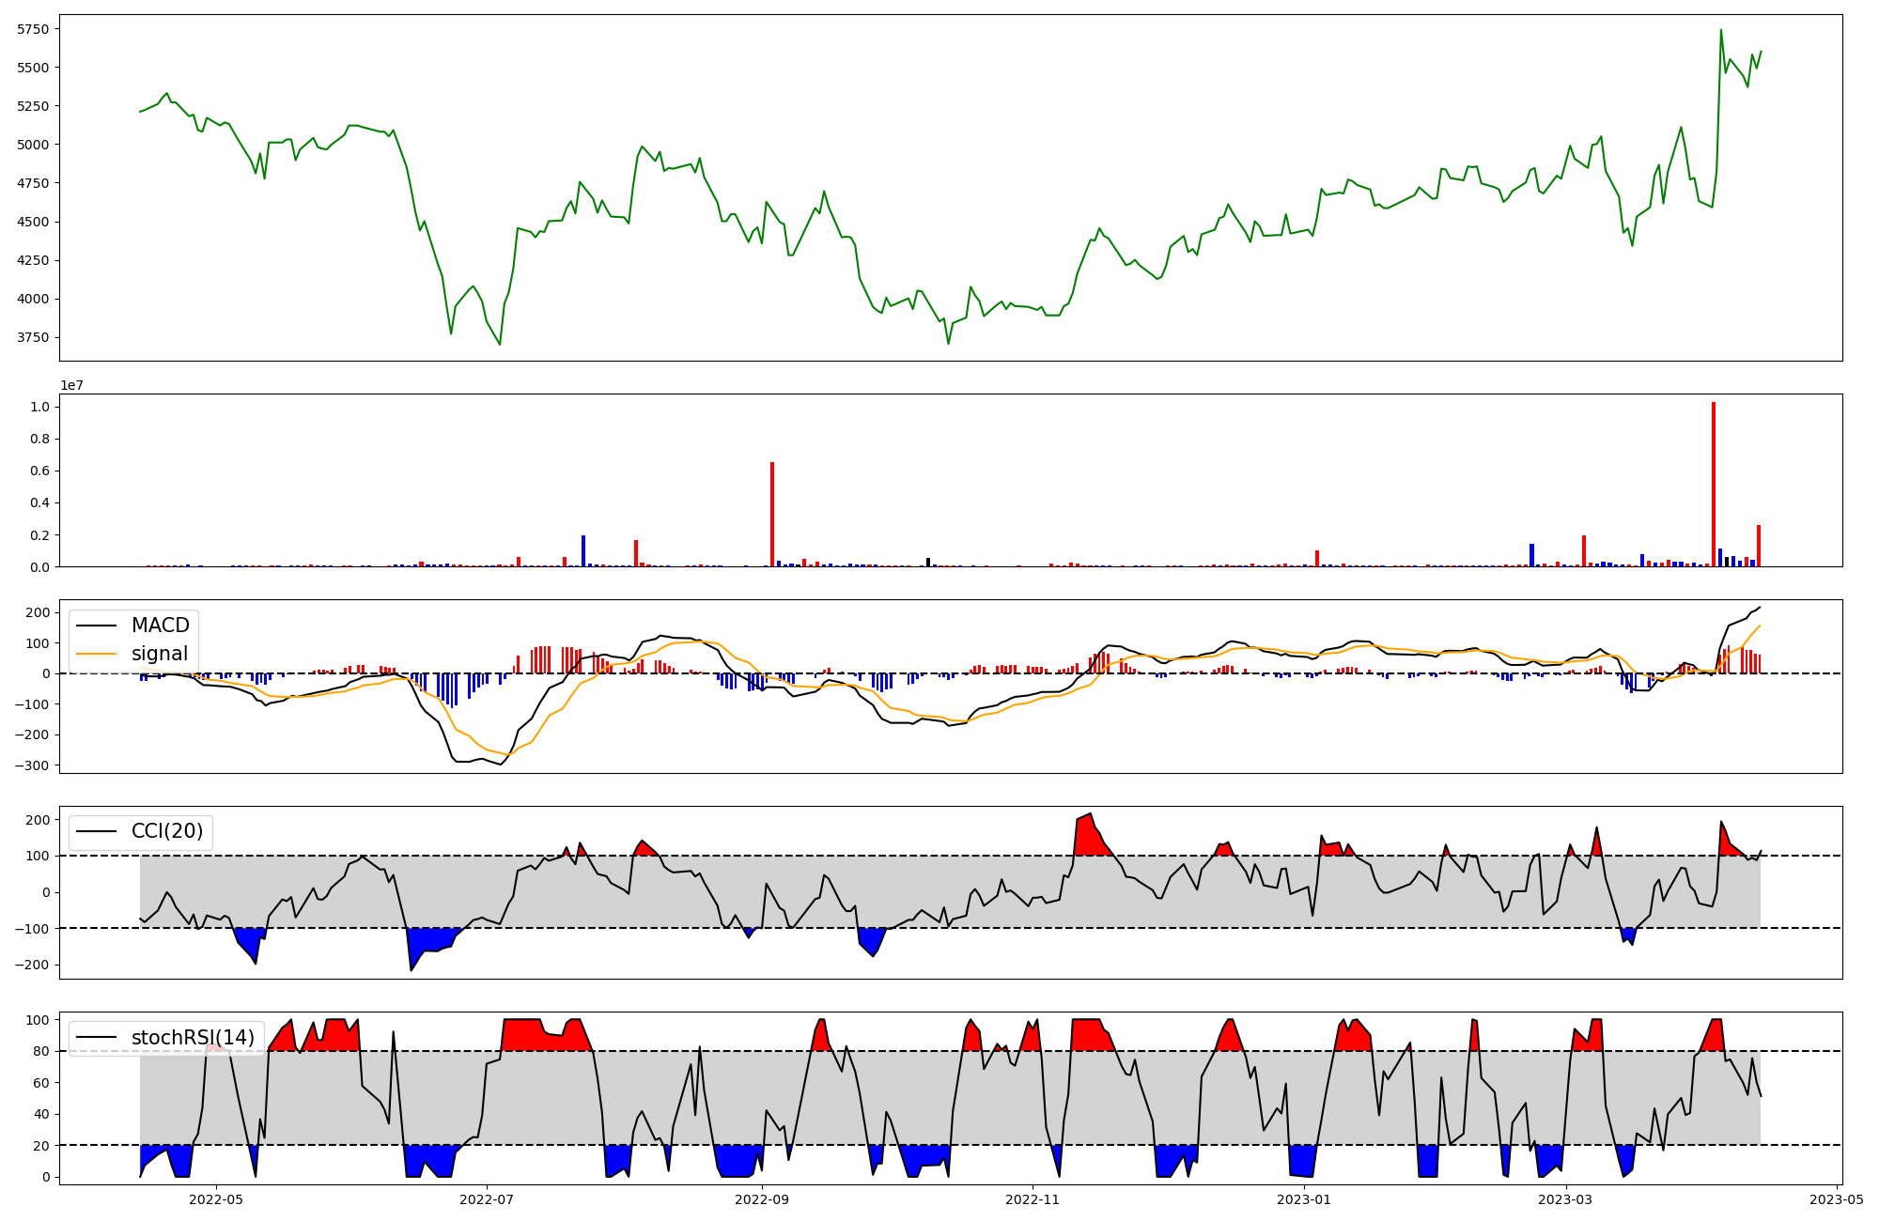Click the 3750 price axis label
Image resolution: width=1879 pixels, height=1221 pixels.
tap(33, 338)
